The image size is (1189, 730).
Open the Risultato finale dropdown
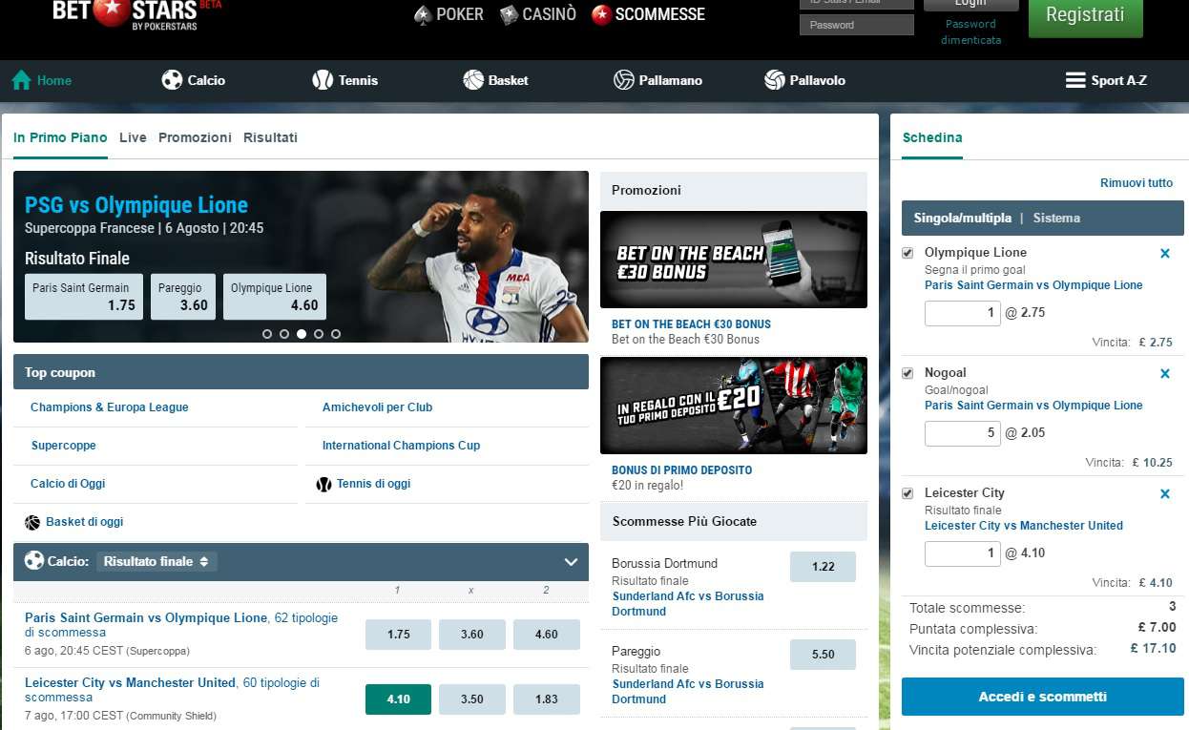[x=156, y=561]
